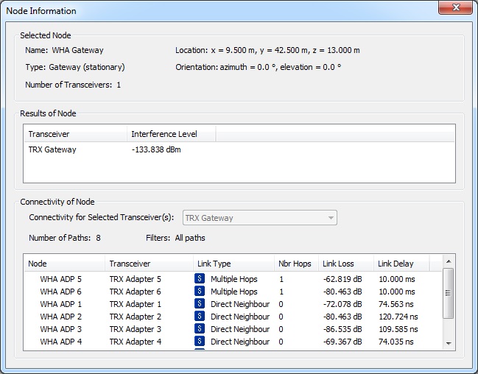
Task: Click the link type icon for WHA ADP 2
Action: click(200, 317)
